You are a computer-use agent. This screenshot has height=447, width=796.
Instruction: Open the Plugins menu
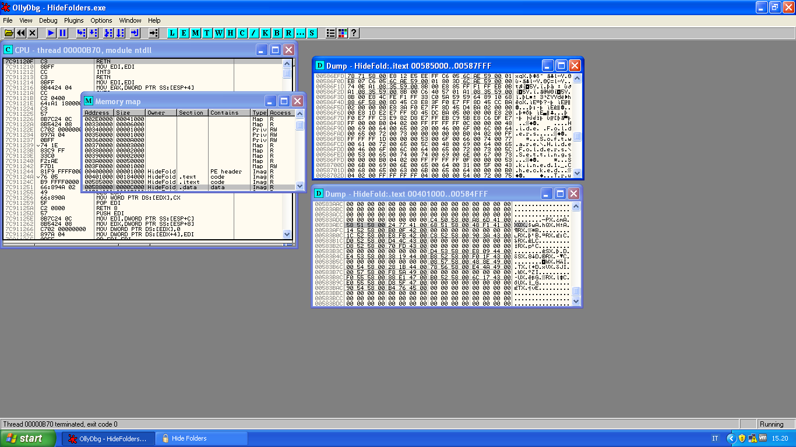74,20
